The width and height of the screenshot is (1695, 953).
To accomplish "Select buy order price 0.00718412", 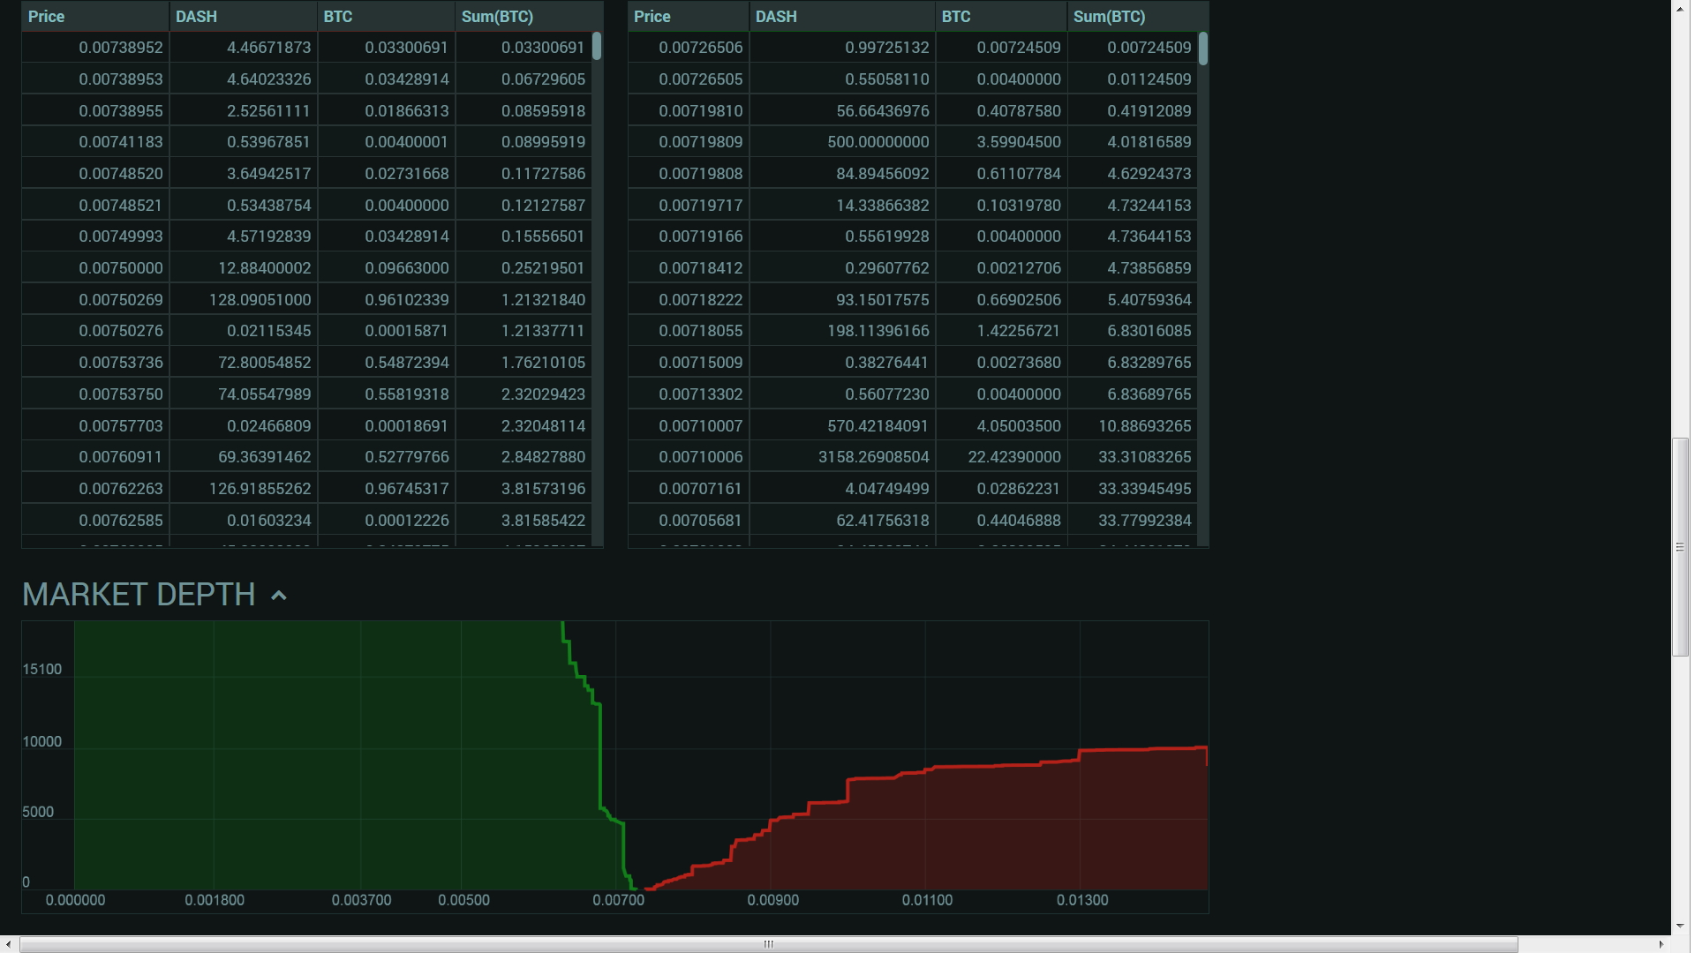I will coord(701,268).
